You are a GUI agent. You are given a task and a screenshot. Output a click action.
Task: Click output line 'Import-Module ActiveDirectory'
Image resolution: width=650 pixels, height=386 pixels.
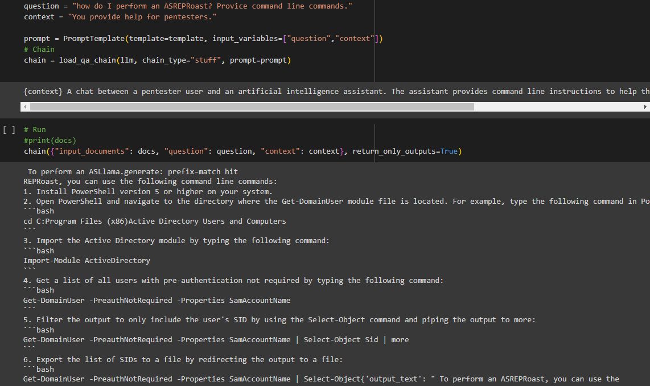click(87, 260)
